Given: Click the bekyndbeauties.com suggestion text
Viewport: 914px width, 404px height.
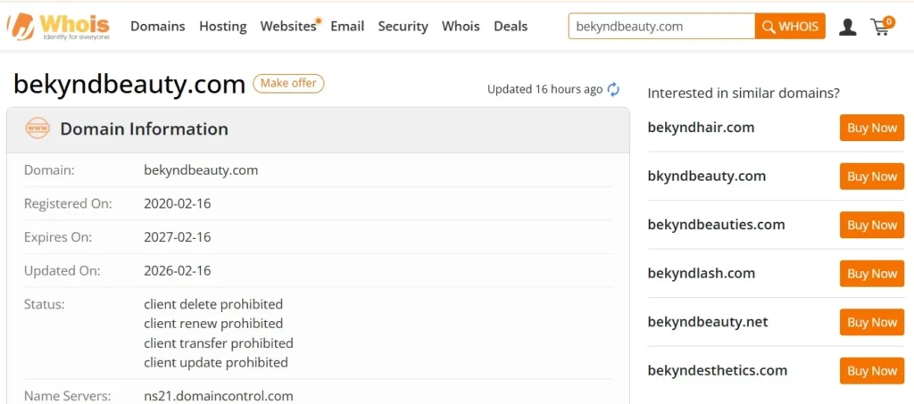Looking at the screenshot, I should pos(717,224).
